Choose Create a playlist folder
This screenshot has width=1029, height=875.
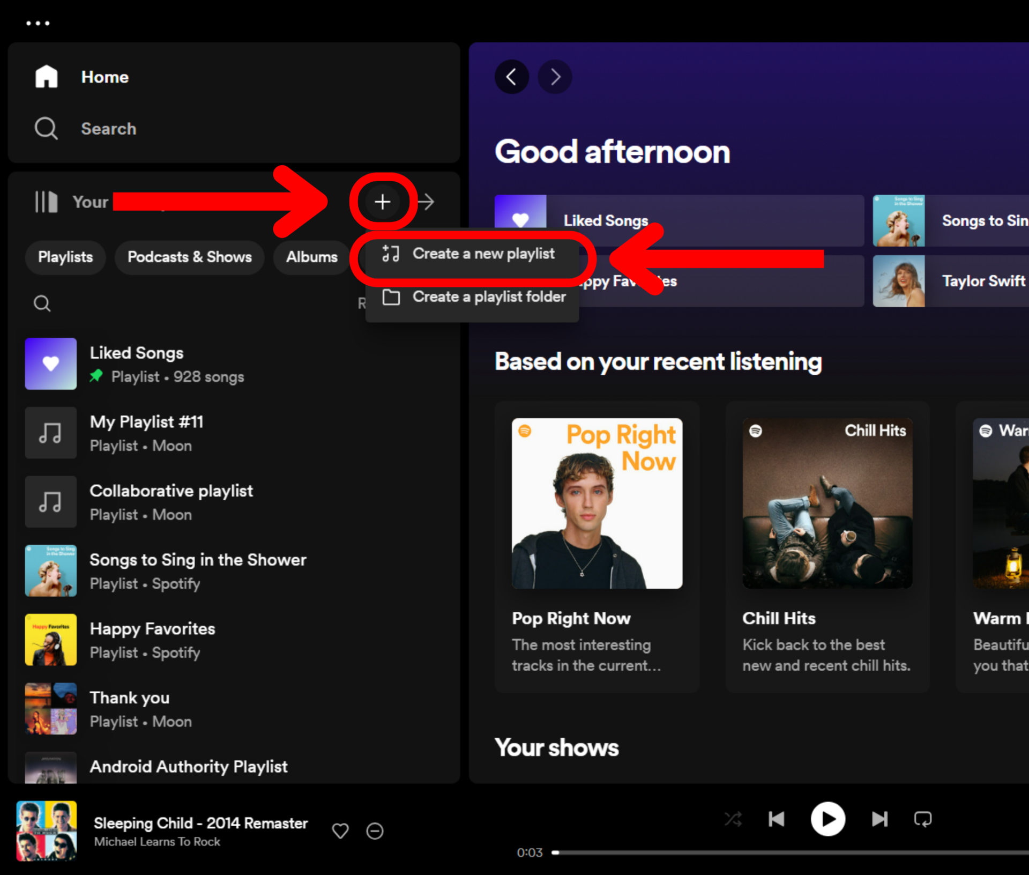488,296
